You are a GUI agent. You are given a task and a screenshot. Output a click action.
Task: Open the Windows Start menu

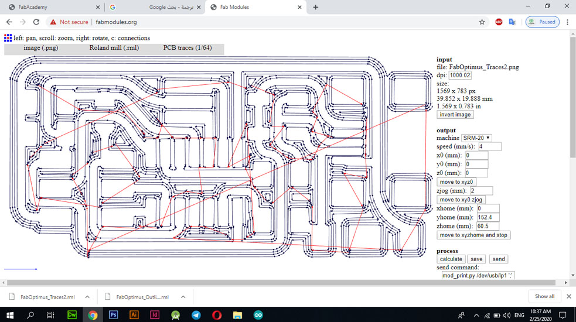click(x=10, y=315)
